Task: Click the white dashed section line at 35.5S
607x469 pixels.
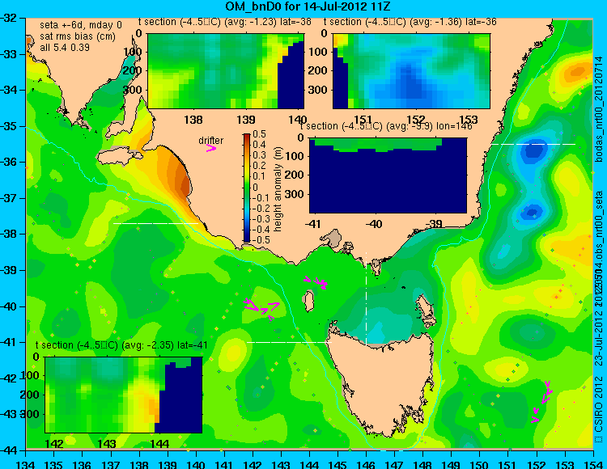Action: (x=533, y=144)
